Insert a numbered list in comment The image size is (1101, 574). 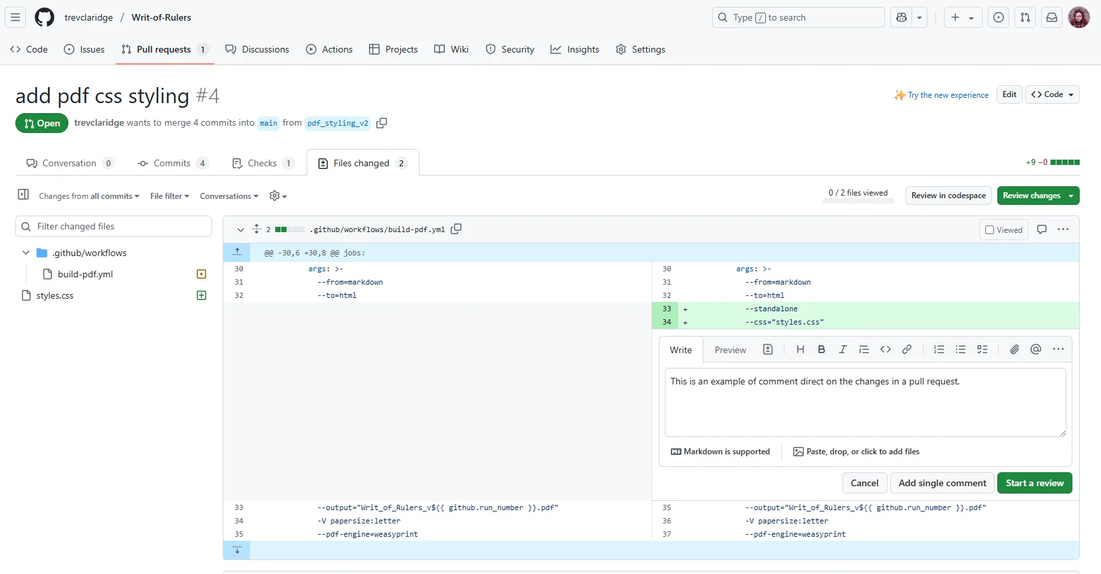click(x=939, y=350)
